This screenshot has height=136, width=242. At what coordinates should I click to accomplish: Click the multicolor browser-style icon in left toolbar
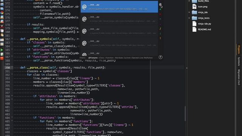point(2,13)
